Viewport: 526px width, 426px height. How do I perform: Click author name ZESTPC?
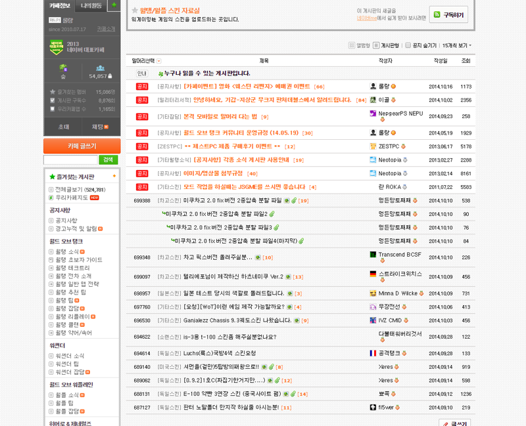coord(389,146)
